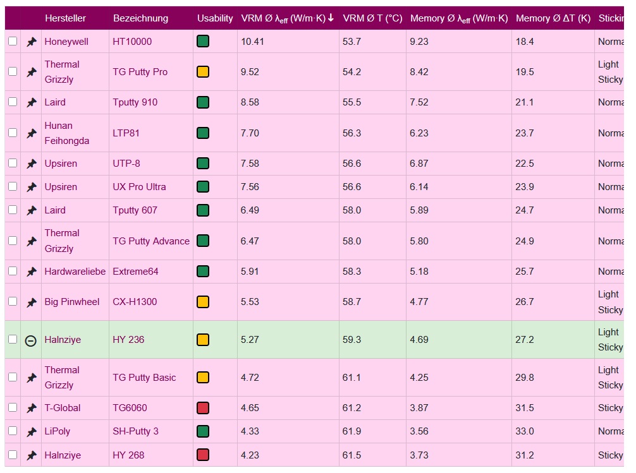Image resolution: width=636 pixels, height=473 pixels.
Task: Check the Hardwareliebe Extreme64 checkbox
Action: (x=13, y=270)
